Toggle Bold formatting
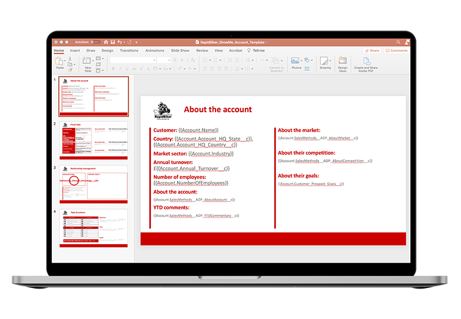461x319 pixels. tap(113, 69)
